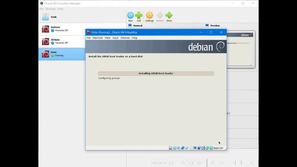The image size is (297, 167).
Task: Click the New machine icon in VirtualBox Manager
Action: click(130, 15)
